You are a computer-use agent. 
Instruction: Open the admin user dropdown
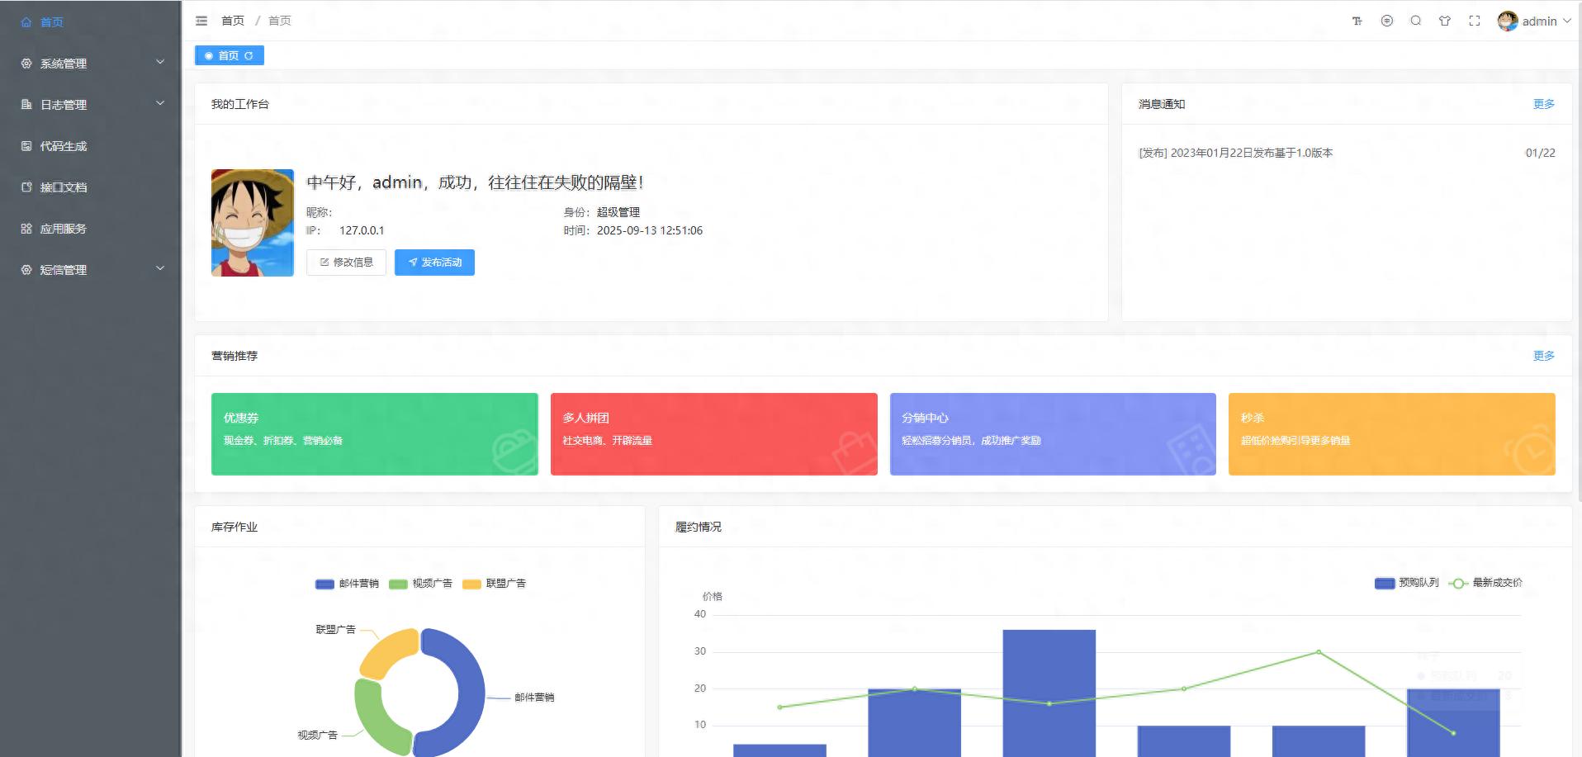coord(1534,21)
